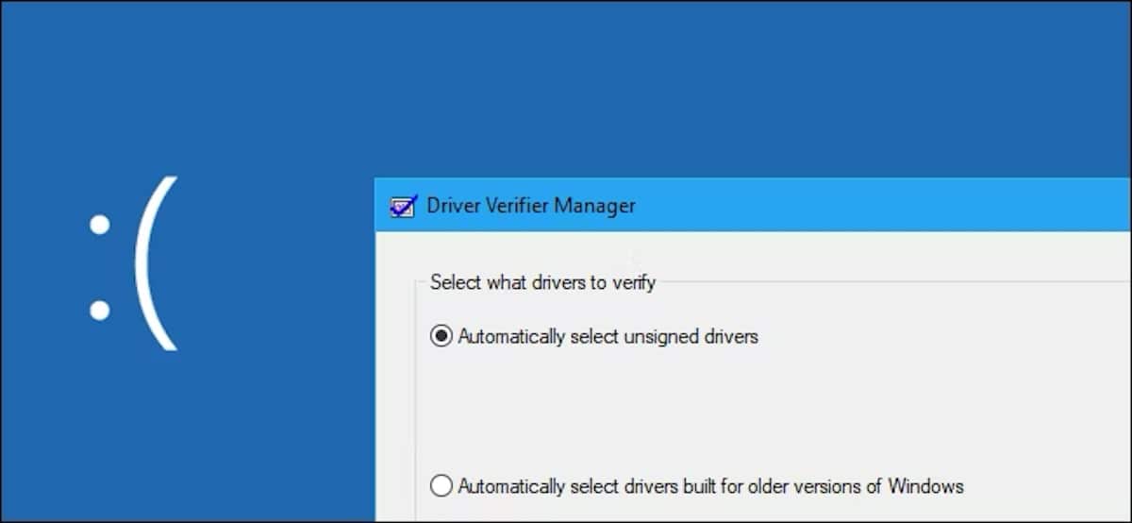Viewport: 1132px width, 523px height.
Task: Click the sad face parenthesis on the blue screen
Action: coord(154,263)
